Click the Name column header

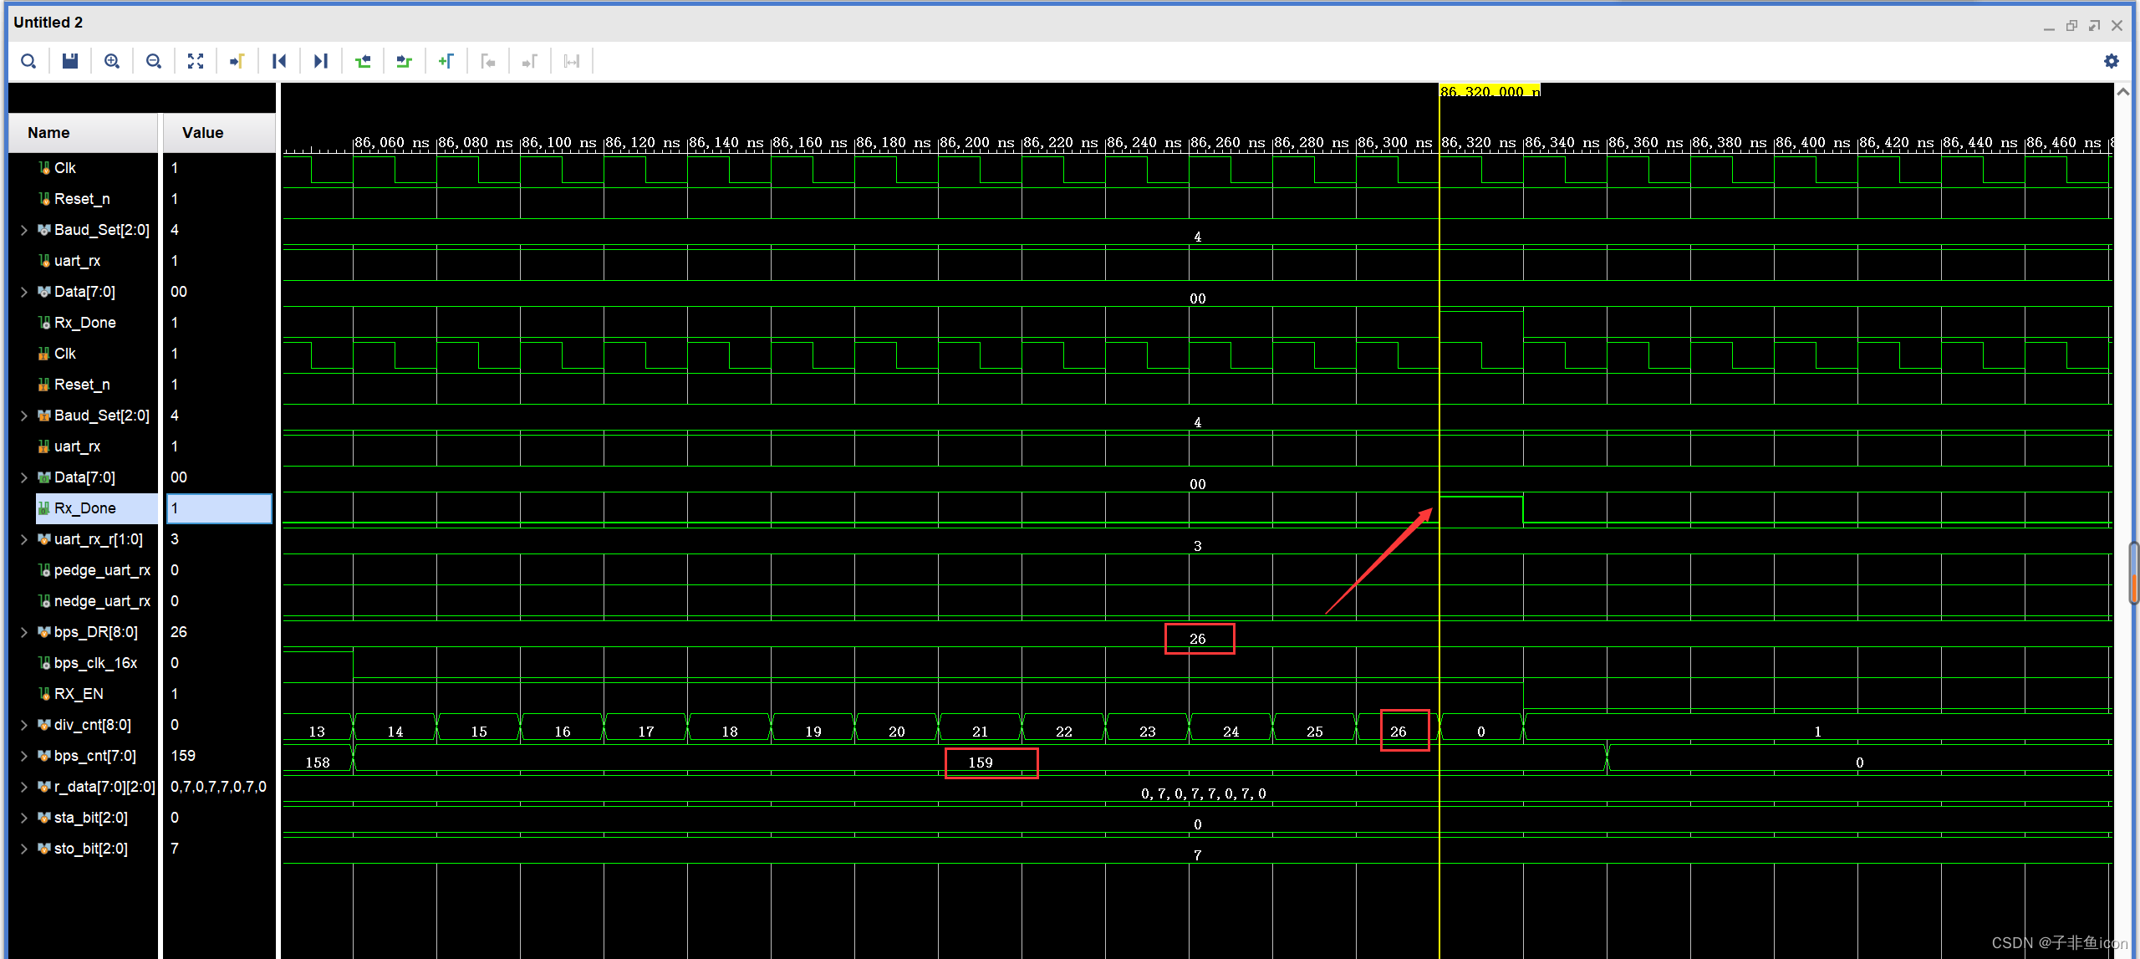click(x=48, y=133)
